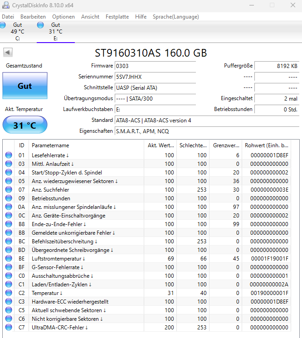Select the Lesefehlerrate parameter name

[x=50, y=155]
